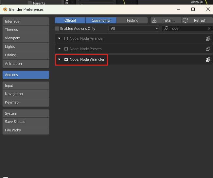Open the Navigation preferences section

click(26, 94)
